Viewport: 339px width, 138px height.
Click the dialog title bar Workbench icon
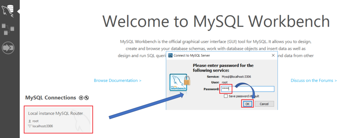point(170,56)
